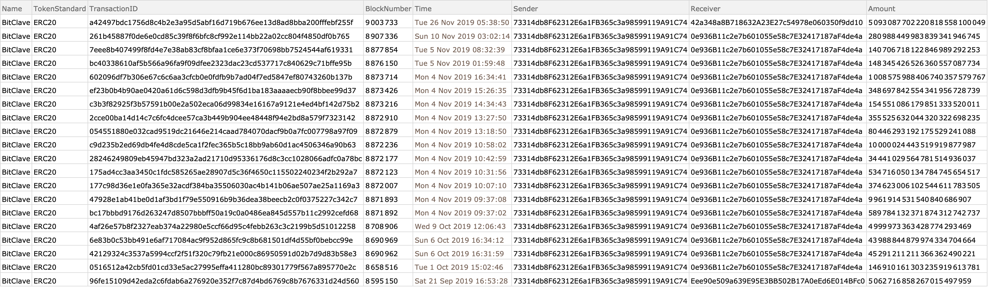
Task: Click time Sat 21 Sep 2019 16:53:28
Action: tap(461, 281)
